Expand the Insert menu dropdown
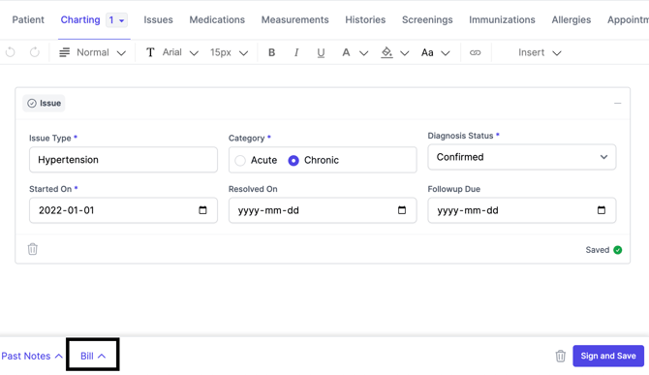 [540, 52]
